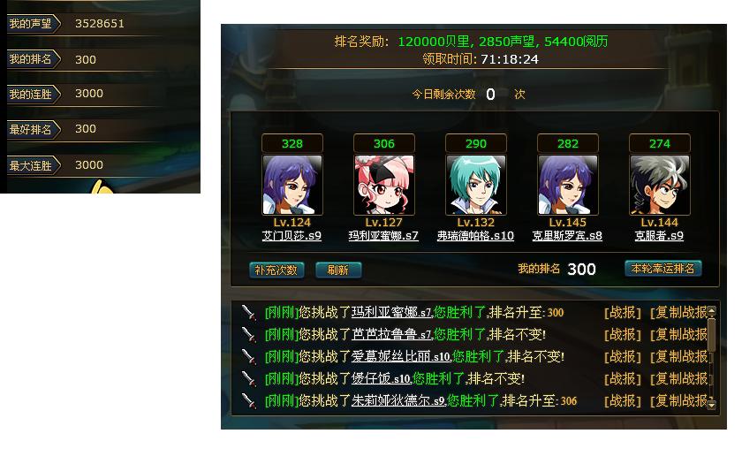
Task: Select gray-haired opponent avatar ranked 274
Action: click(659, 185)
